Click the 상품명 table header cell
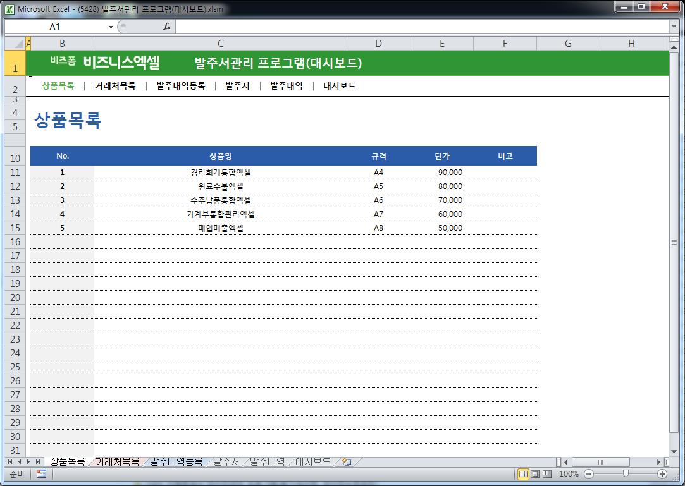685x486 pixels. pyautogui.click(x=221, y=156)
